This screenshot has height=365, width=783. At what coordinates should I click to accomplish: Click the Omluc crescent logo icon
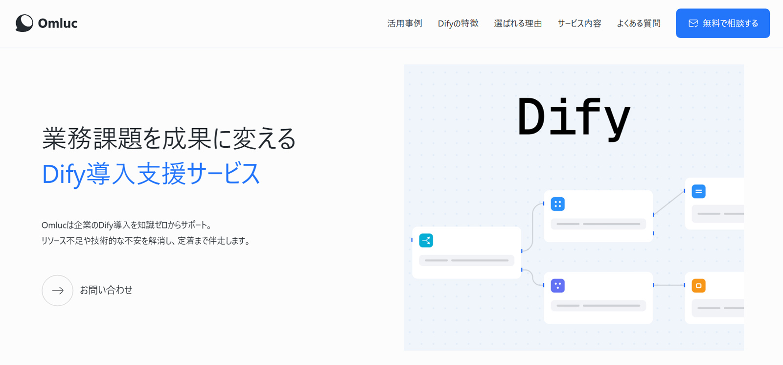click(24, 23)
